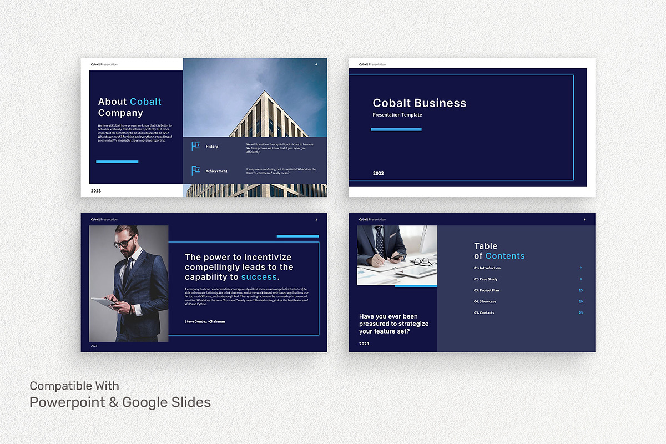Click the 'Table of Contents' heading
Image resolution: width=666 pixels, height=444 pixels.
pyautogui.click(x=499, y=251)
